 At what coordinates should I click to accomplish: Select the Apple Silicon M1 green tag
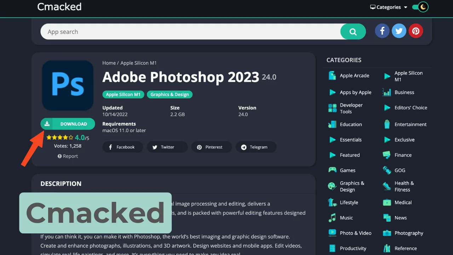tap(123, 95)
